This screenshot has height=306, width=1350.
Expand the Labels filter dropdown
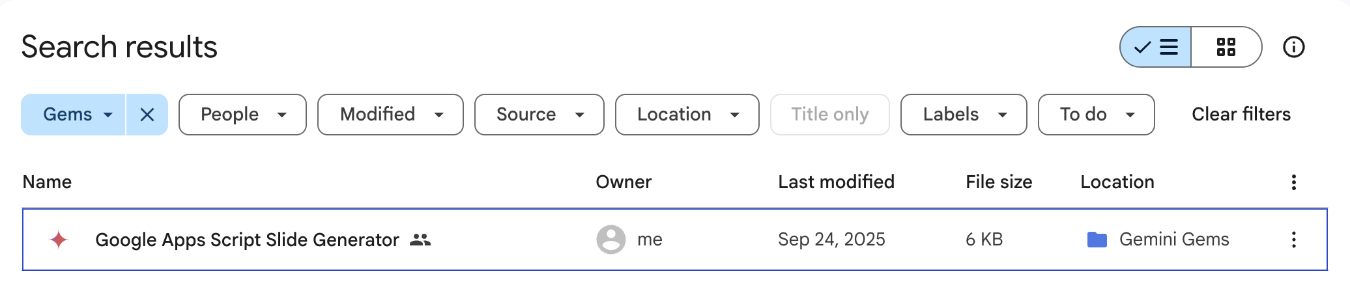[963, 115]
